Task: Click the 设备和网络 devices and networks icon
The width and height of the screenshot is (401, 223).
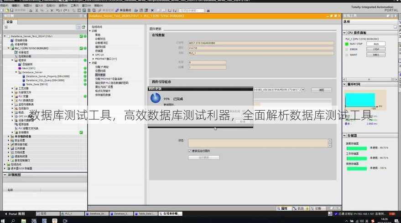Action: tap(12, 44)
